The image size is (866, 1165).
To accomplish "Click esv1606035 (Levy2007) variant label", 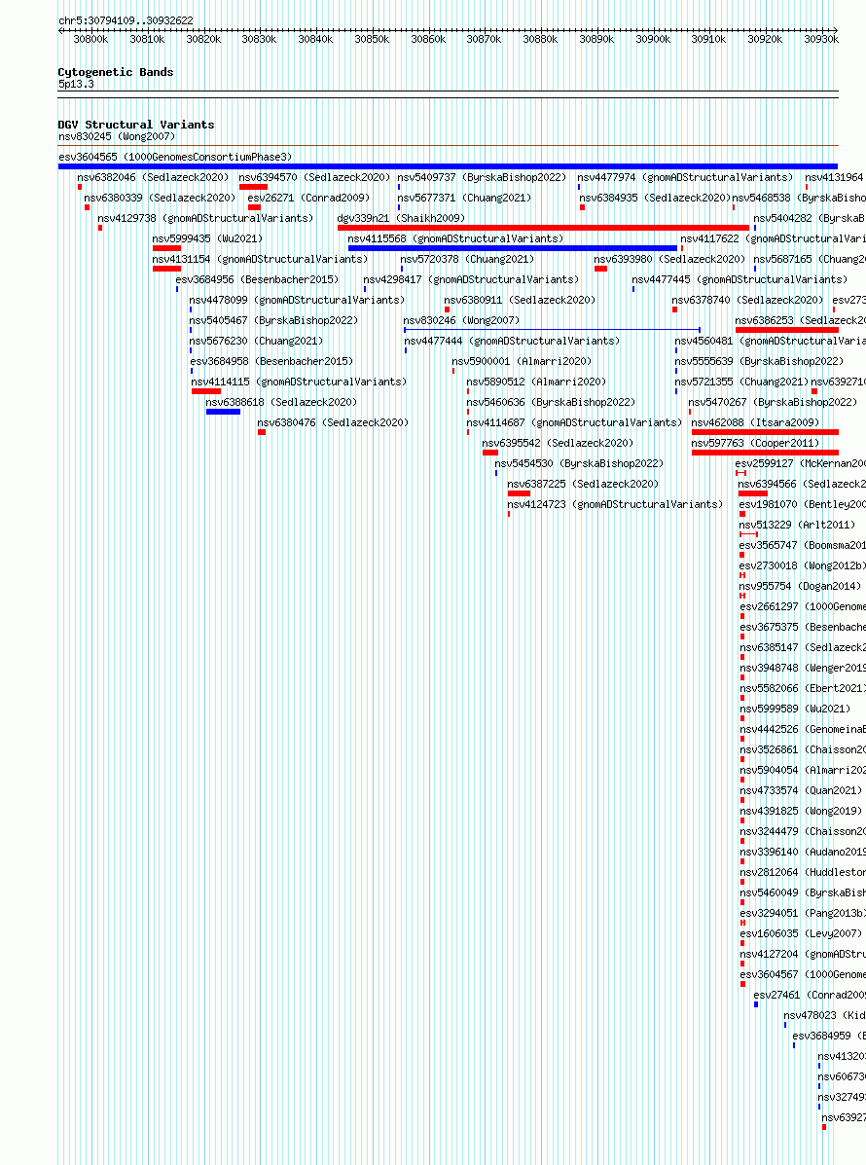I will [x=802, y=934].
